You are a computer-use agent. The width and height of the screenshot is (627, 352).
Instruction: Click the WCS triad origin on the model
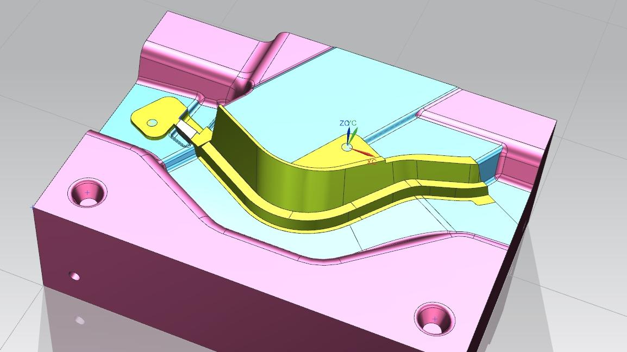tap(347, 147)
